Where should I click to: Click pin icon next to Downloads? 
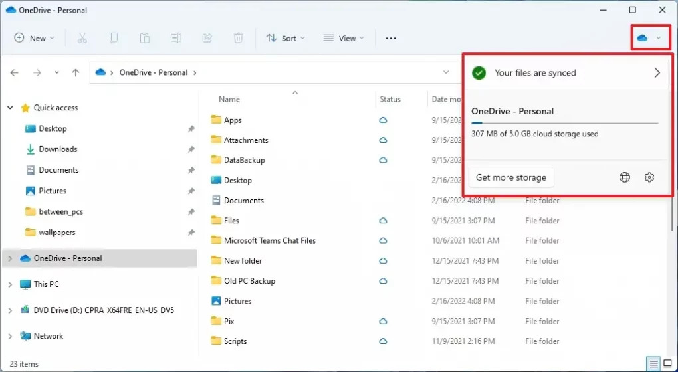(x=191, y=149)
